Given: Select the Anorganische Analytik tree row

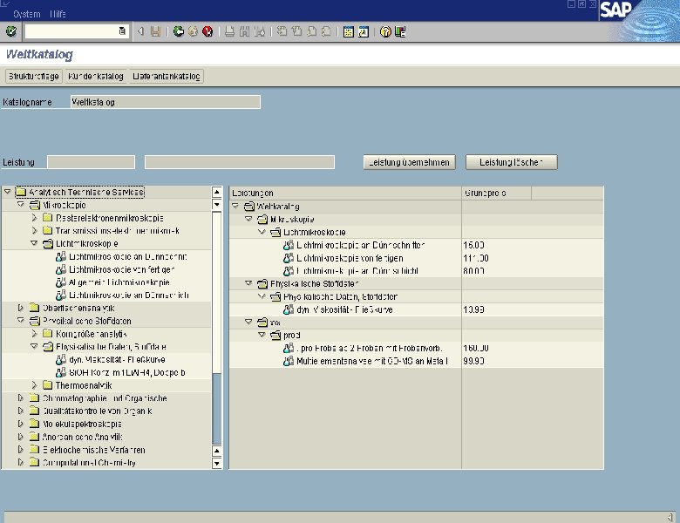Looking at the screenshot, I should tap(106, 437).
